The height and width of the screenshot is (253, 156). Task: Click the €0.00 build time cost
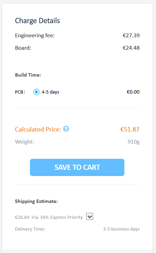coord(133,92)
